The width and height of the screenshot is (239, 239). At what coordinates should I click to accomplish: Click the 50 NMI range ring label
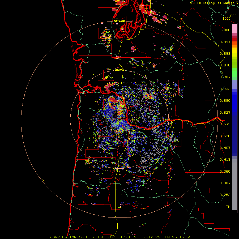coord(119,70)
